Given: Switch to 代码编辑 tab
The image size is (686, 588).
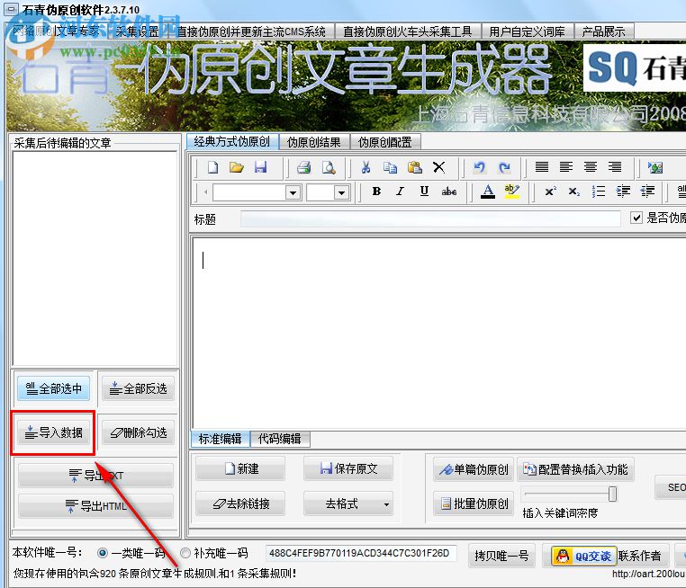Looking at the screenshot, I should [x=280, y=439].
